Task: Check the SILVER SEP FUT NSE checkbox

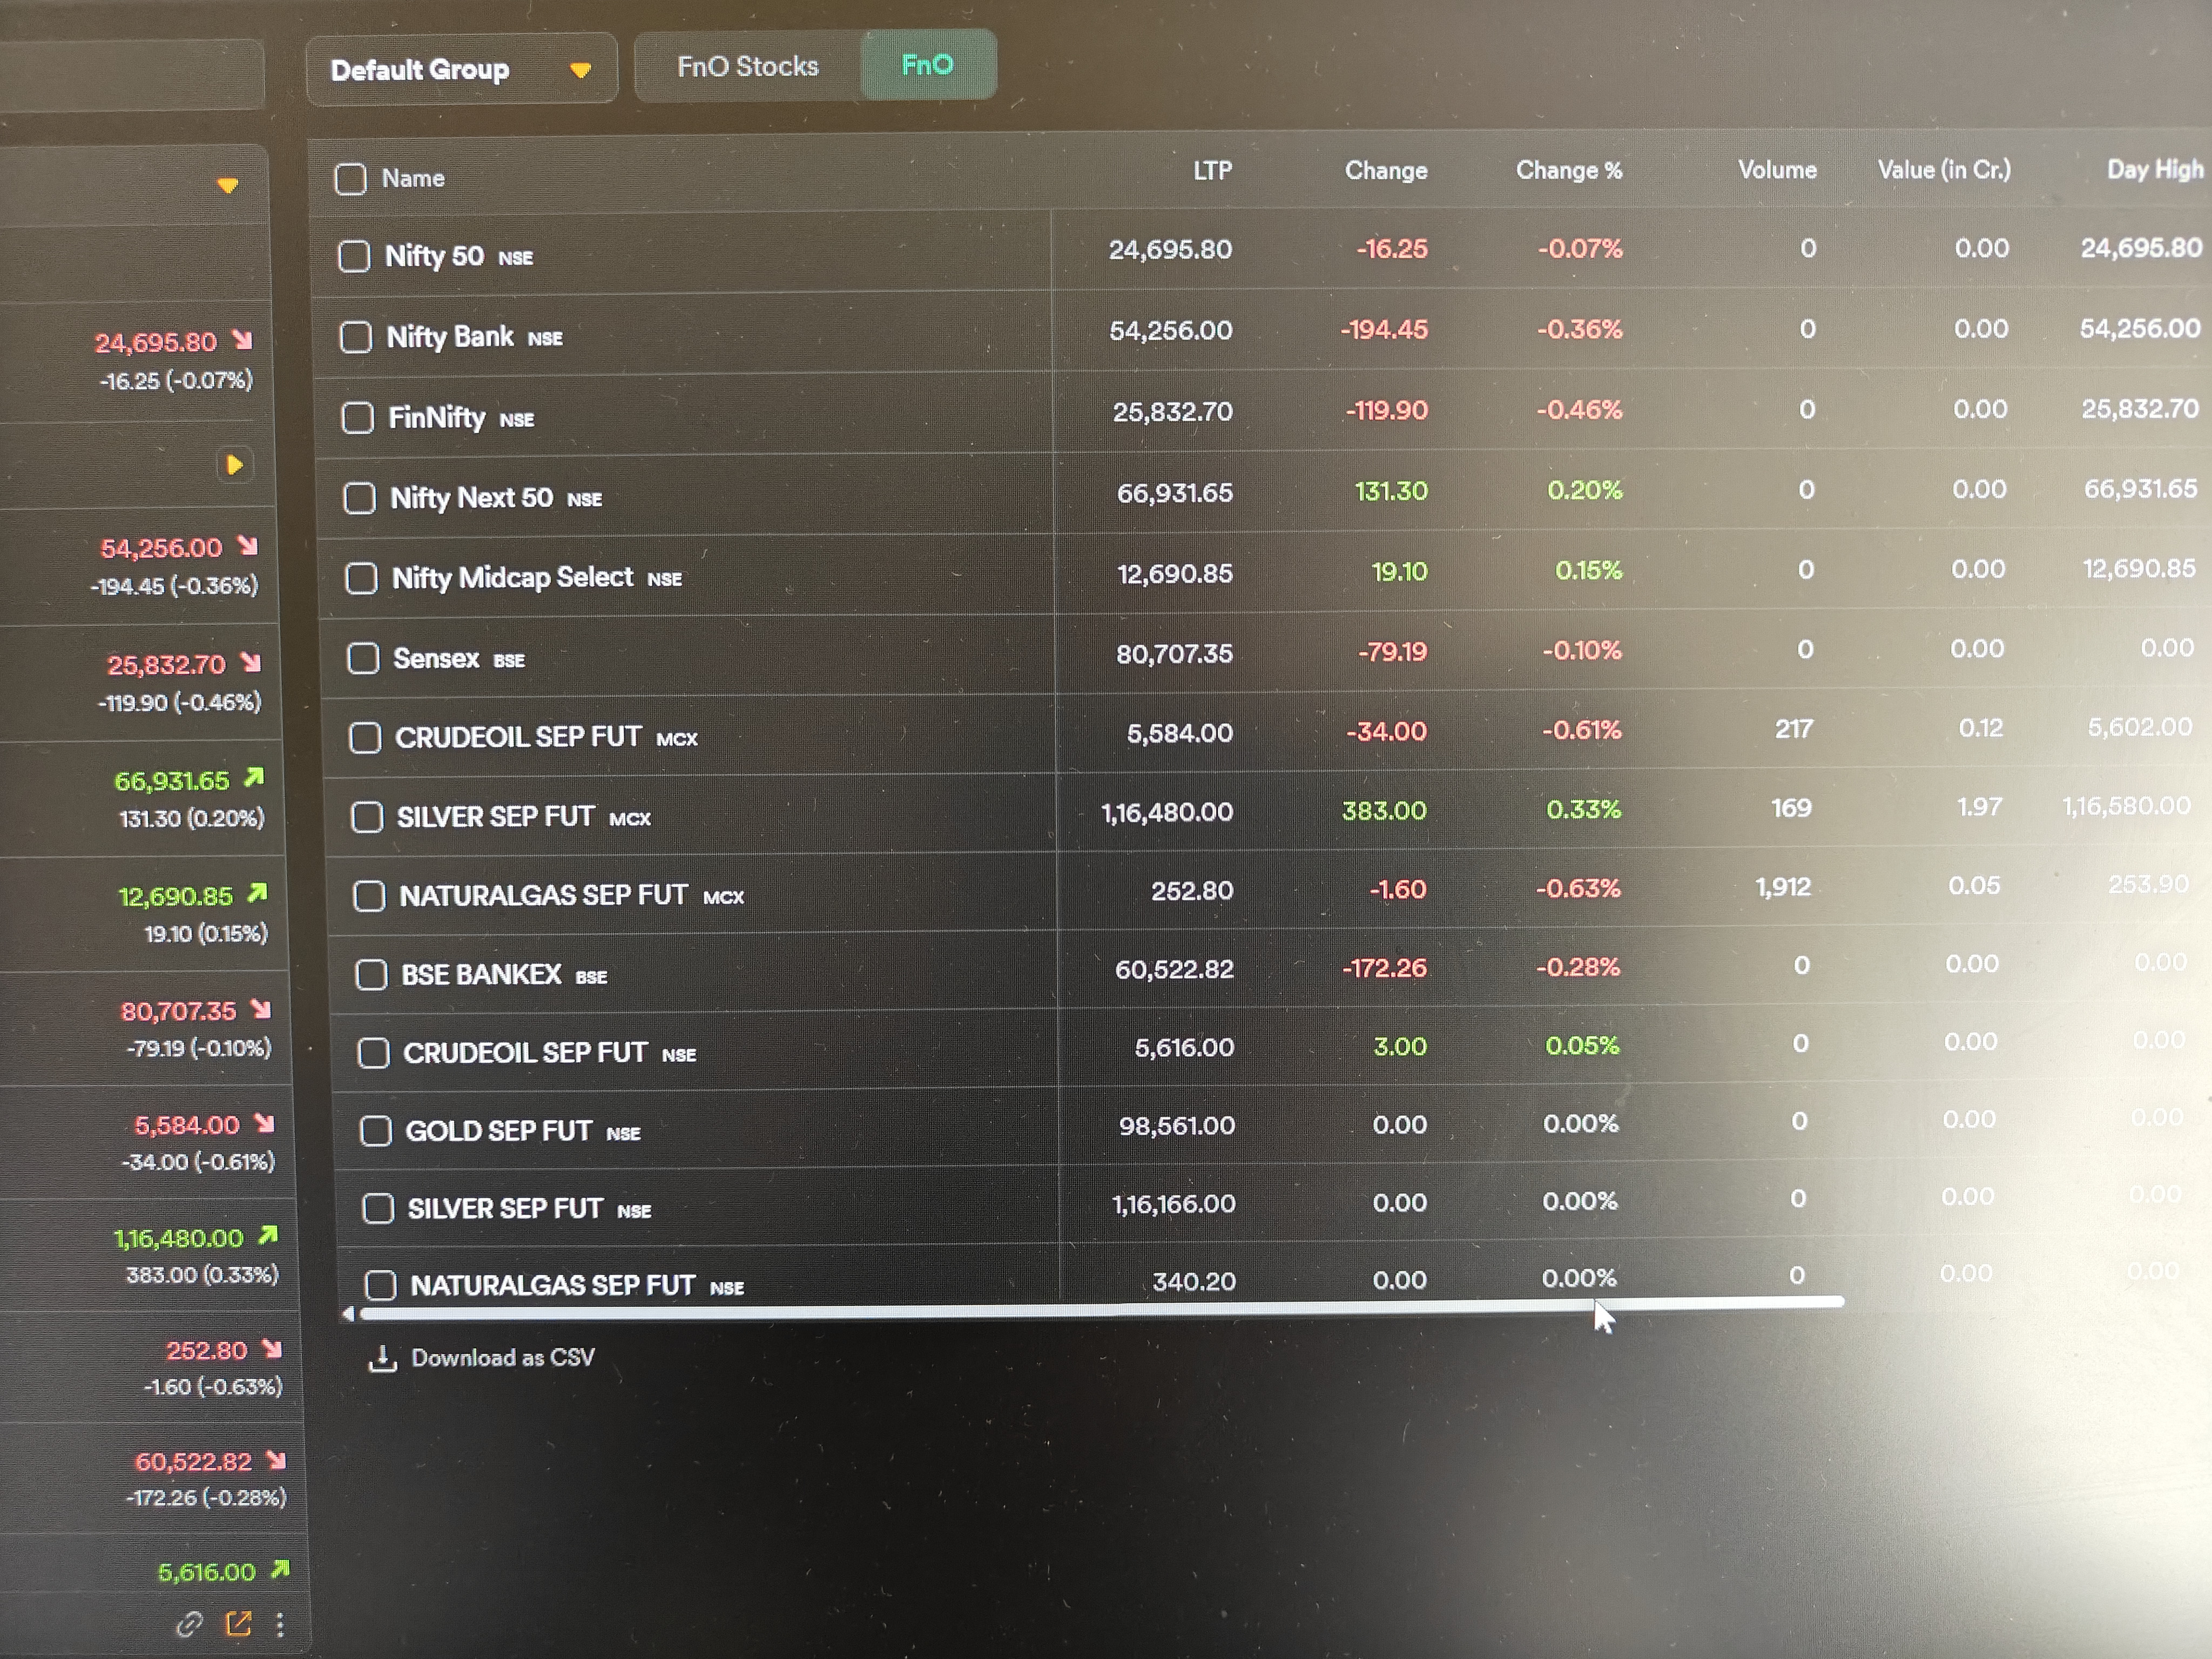Action: click(x=377, y=1209)
